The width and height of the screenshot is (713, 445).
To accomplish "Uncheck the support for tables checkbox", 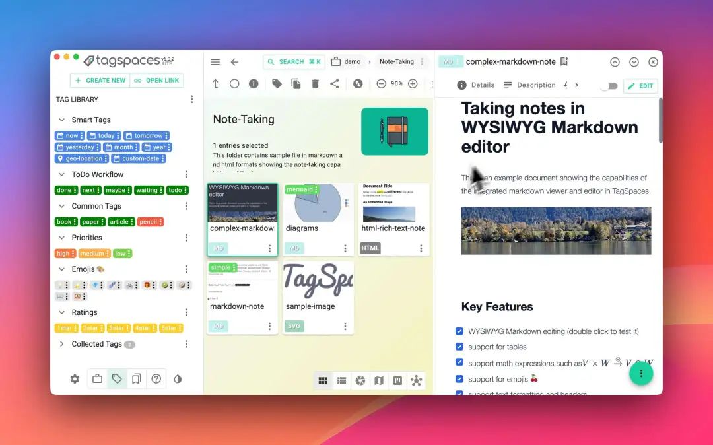I will [x=459, y=347].
